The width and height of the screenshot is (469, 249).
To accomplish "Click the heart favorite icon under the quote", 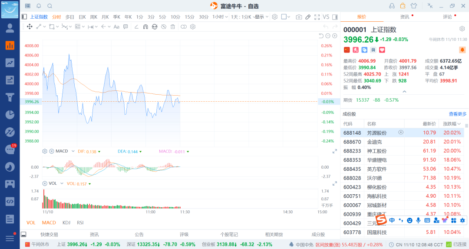I will 382,50.
